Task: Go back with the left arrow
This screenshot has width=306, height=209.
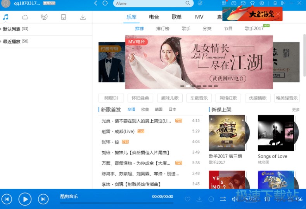Action: [96, 3]
